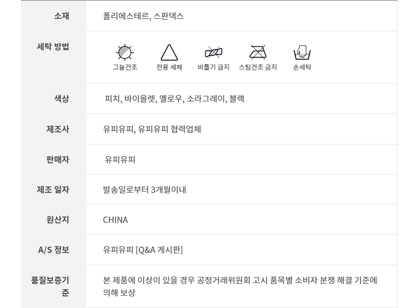This screenshot has width=418, height=308.
Task: Click the 소재 row header
Action: (61, 16)
